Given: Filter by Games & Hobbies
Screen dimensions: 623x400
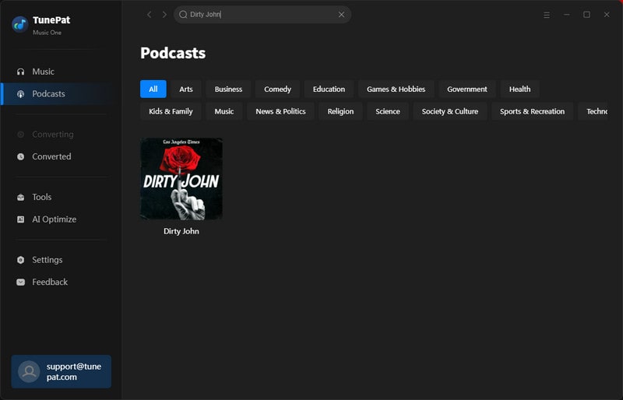Looking at the screenshot, I should point(396,89).
